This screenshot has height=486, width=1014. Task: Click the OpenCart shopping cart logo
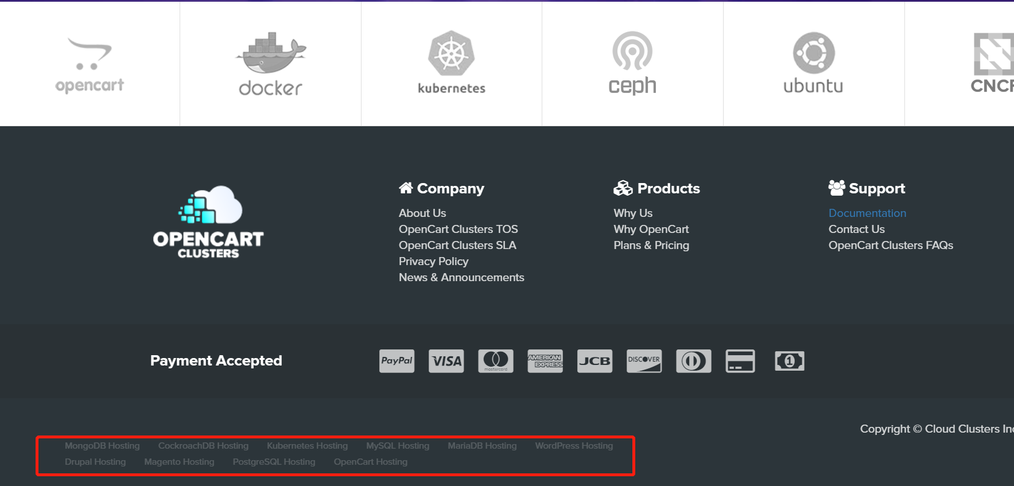[90, 64]
